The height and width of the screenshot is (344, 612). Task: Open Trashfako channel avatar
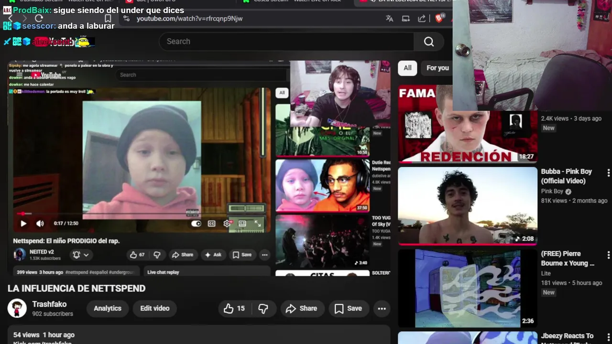[x=17, y=309]
